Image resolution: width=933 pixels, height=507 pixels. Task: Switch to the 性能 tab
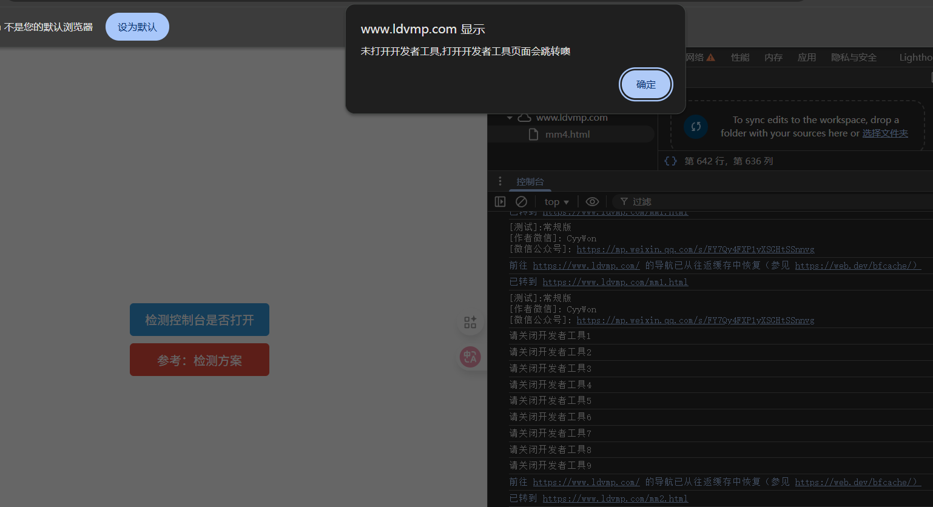coord(740,58)
